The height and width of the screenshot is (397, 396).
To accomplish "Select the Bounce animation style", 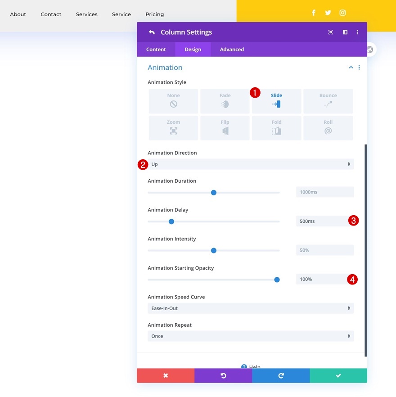I will pos(328,101).
